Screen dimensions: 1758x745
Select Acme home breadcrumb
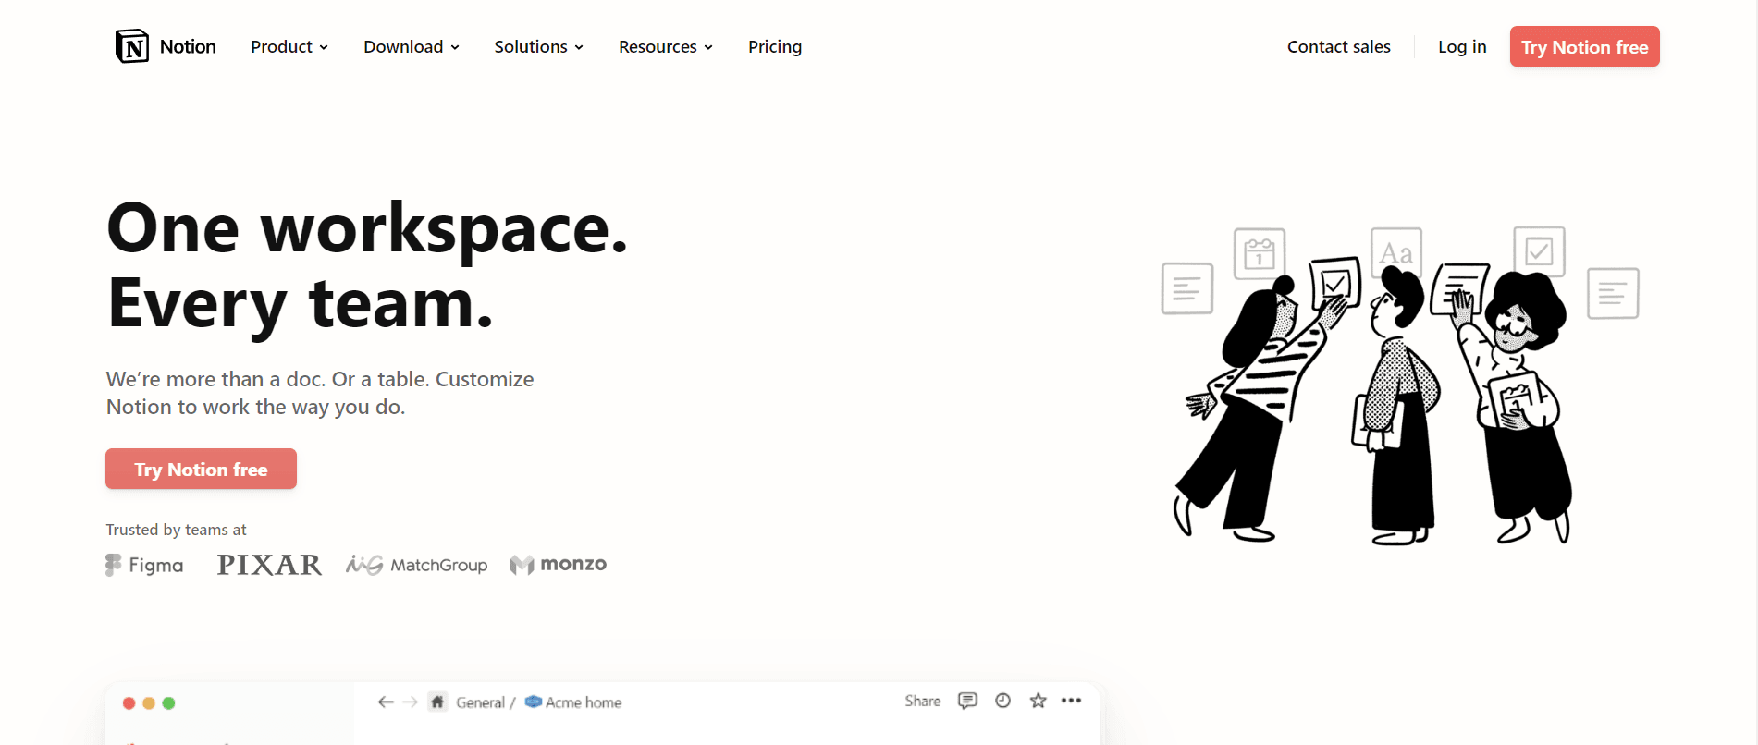(582, 702)
